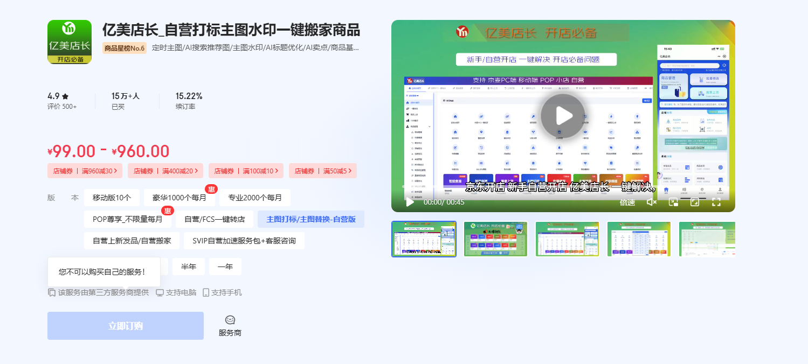Expand the 满400减20 store coupon

click(165, 171)
